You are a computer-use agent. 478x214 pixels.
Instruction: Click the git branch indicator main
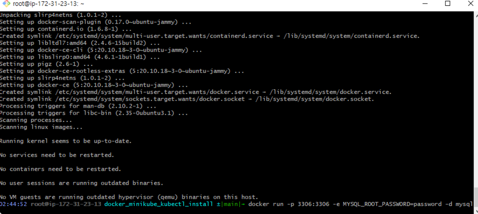(x=231, y=204)
